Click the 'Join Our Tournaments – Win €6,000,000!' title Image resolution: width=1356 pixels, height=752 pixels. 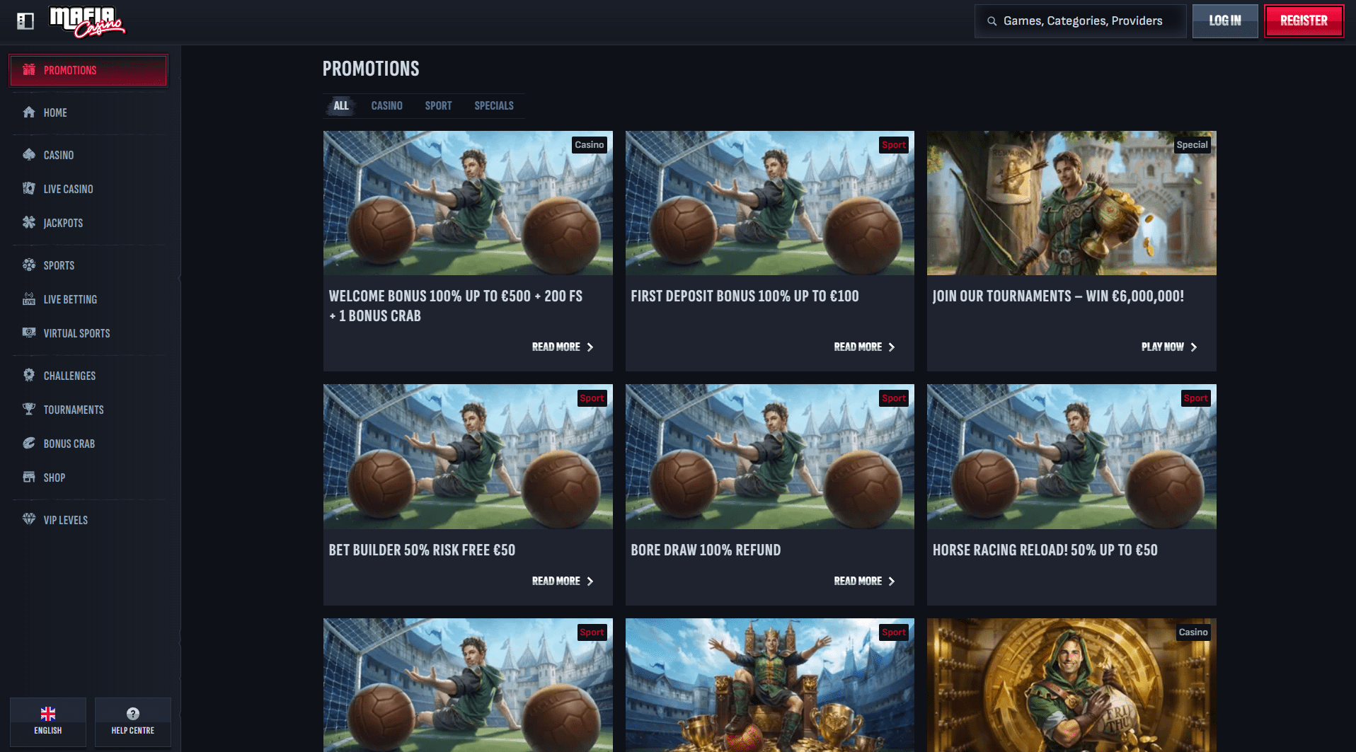tap(1058, 296)
